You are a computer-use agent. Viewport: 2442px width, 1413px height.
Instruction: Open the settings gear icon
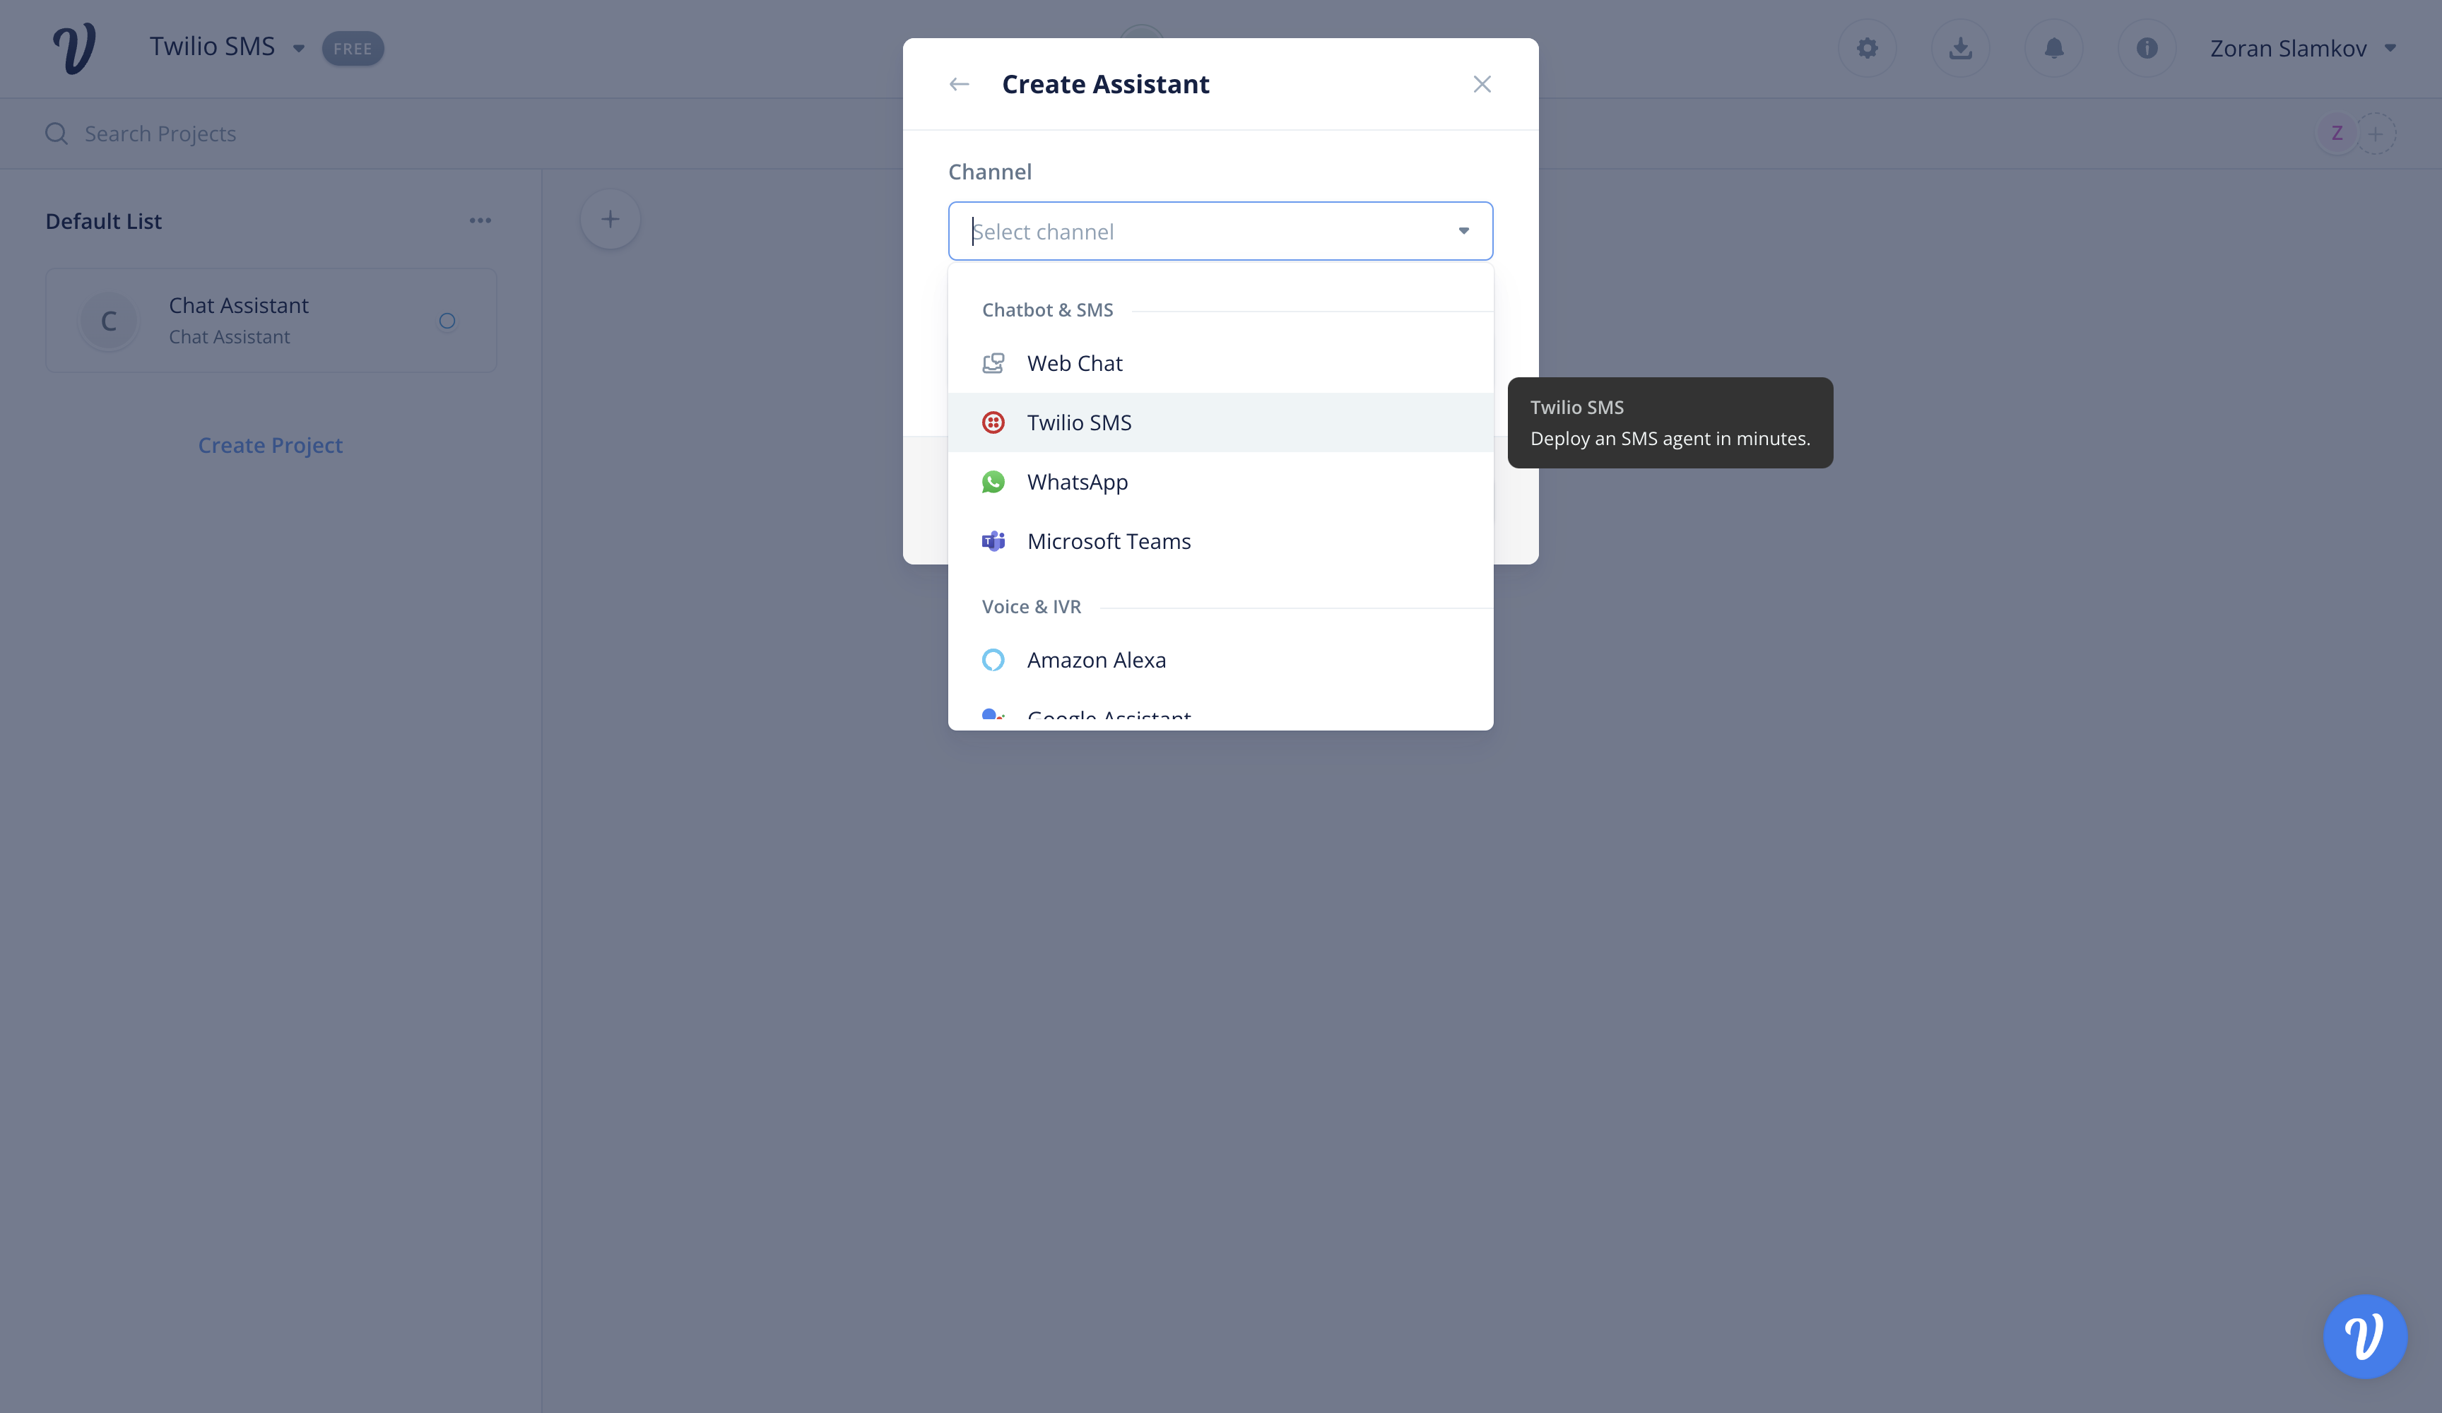(x=1866, y=49)
